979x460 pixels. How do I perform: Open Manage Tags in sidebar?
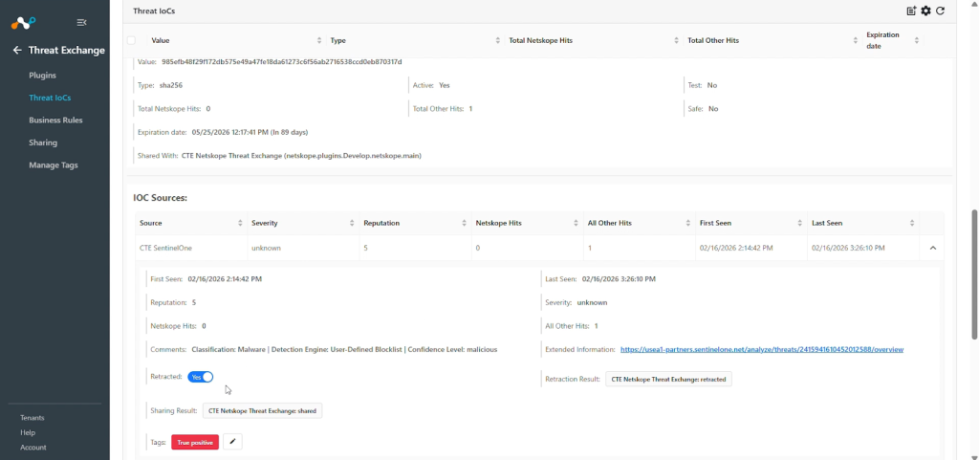pyautogui.click(x=54, y=165)
